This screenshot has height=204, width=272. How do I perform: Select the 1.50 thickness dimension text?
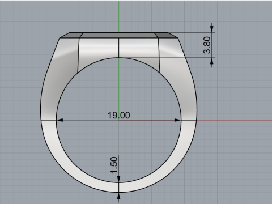coord(114,165)
